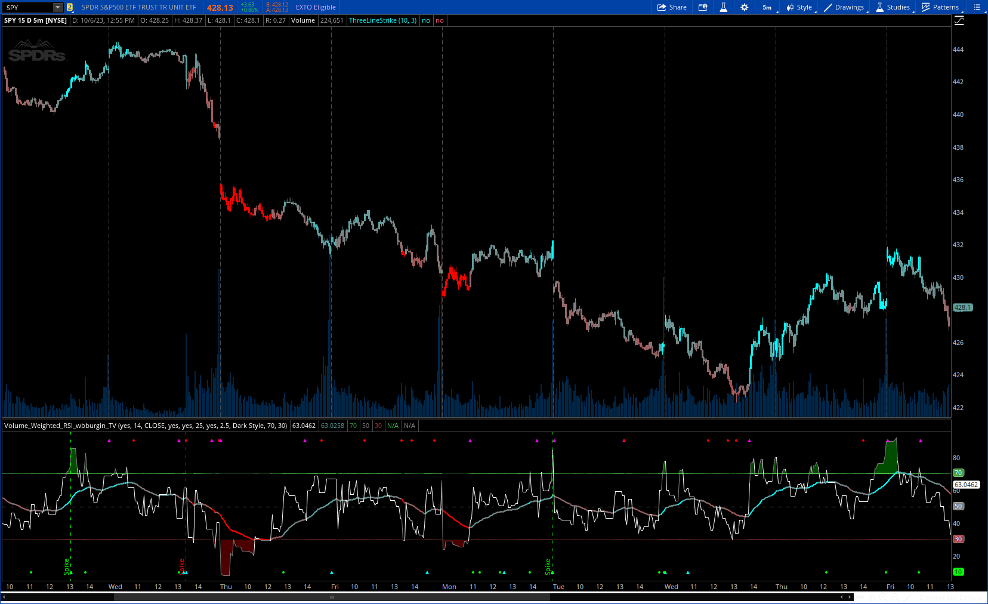Click the red 30 level bubble on RSI axis
The width and height of the screenshot is (988, 604).
tap(958, 539)
